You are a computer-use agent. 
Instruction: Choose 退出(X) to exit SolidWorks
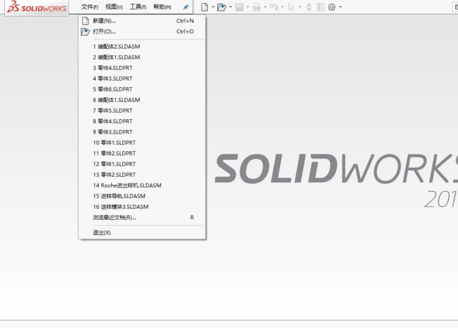tap(142, 233)
